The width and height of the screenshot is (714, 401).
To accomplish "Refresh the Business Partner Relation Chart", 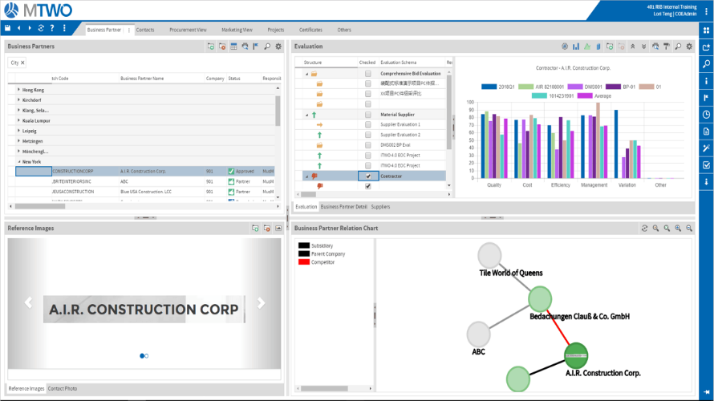I will coord(644,229).
